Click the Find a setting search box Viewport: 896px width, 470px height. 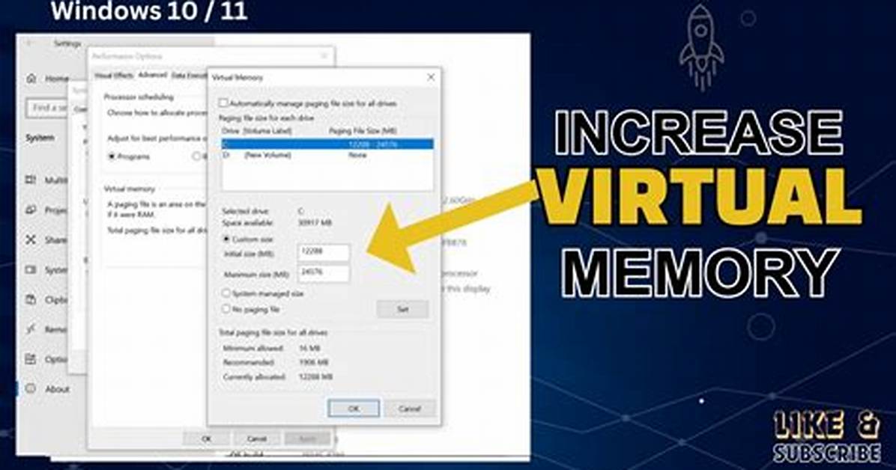click(47, 108)
